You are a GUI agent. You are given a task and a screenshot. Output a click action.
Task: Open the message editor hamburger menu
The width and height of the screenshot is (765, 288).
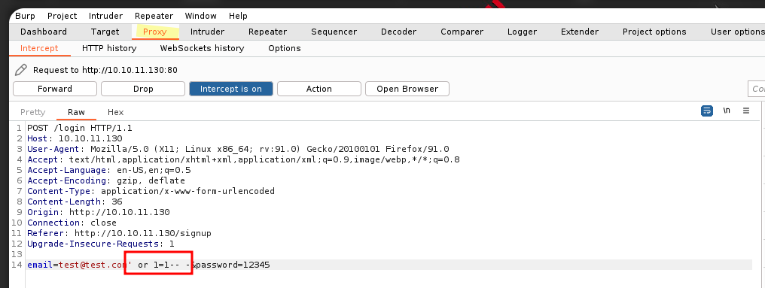tap(746, 111)
